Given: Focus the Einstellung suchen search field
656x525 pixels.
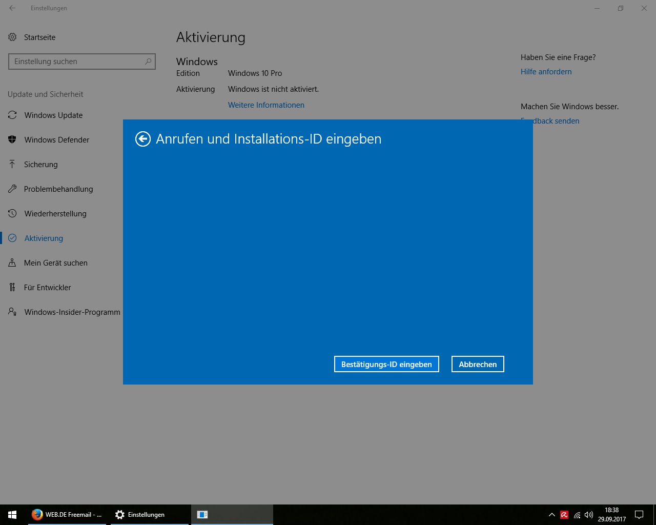Looking at the screenshot, I should (x=82, y=62).
